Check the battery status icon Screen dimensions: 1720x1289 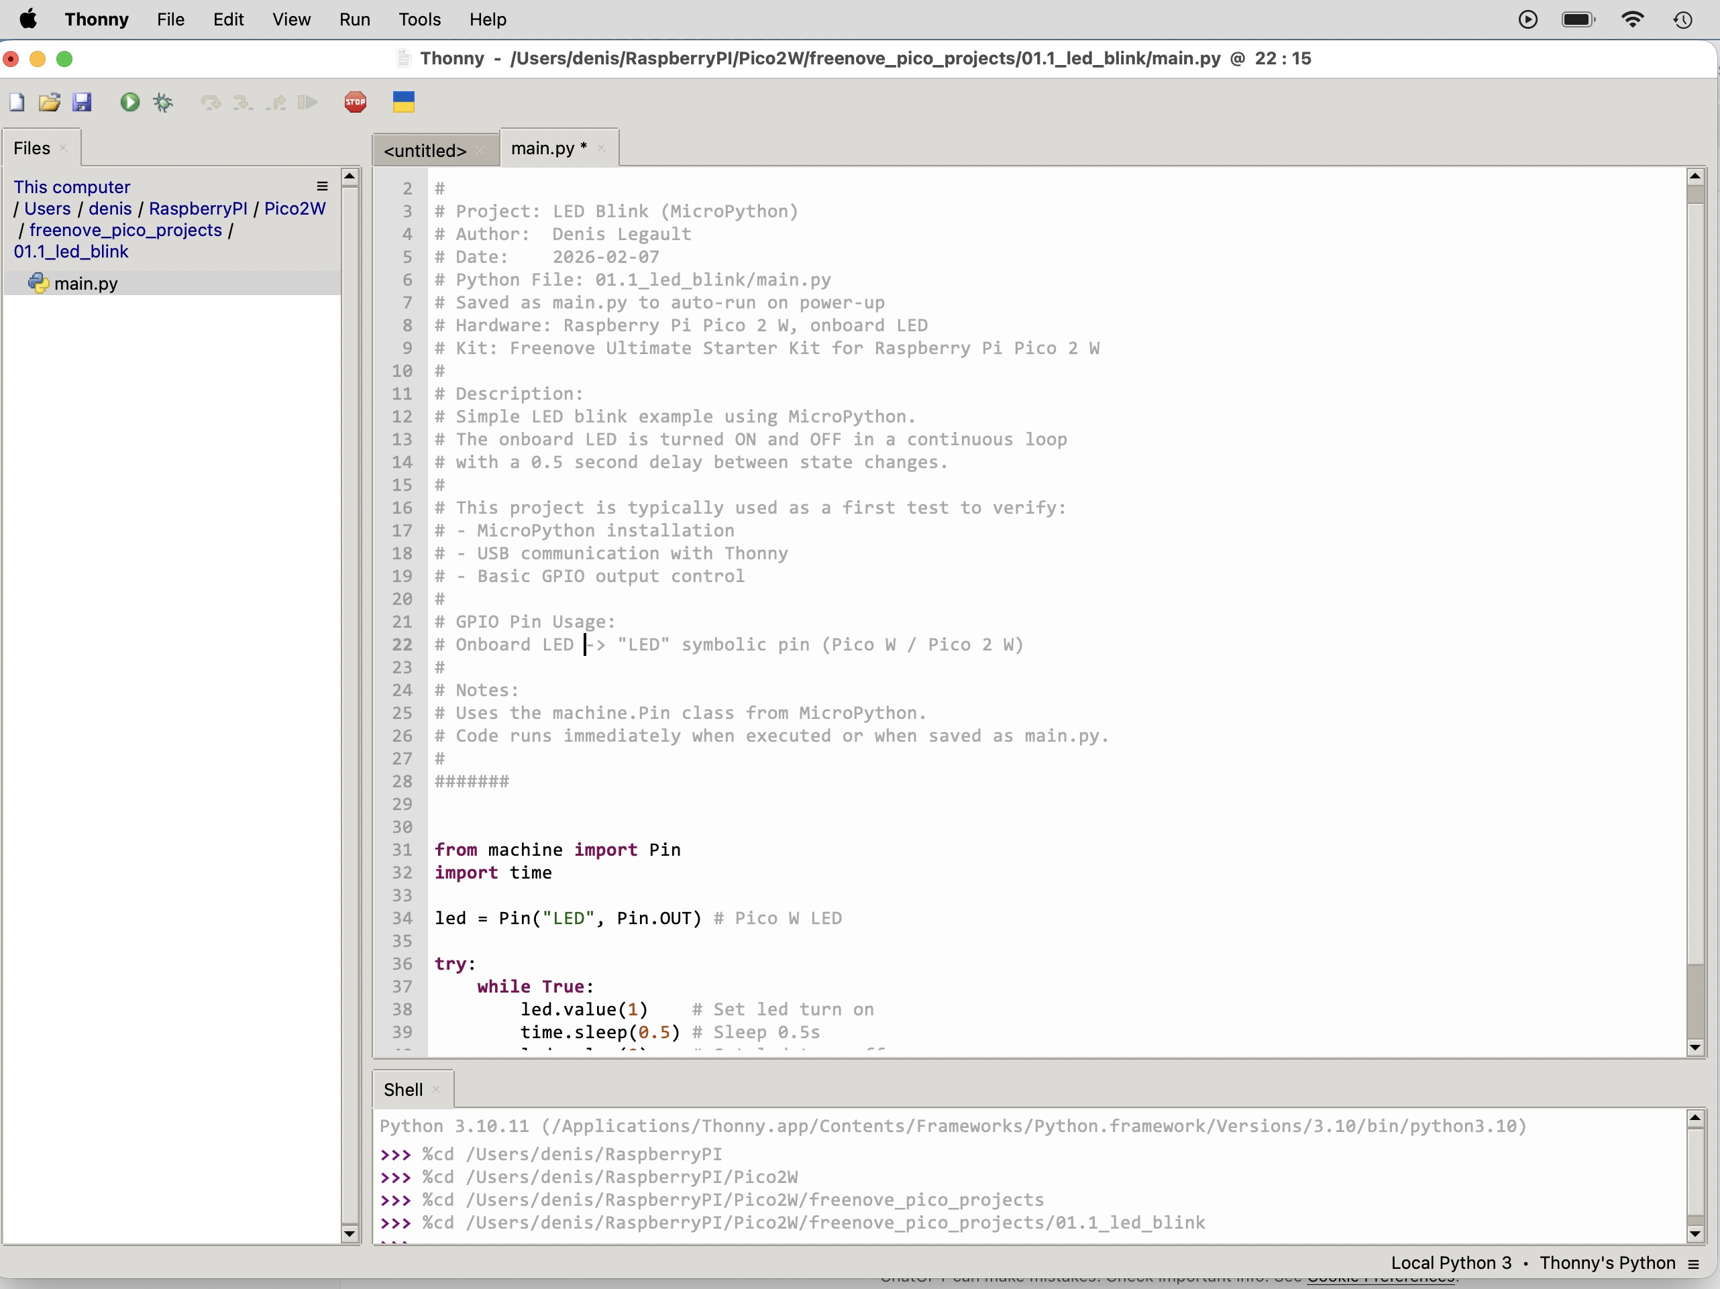[x=1578, y=19]
